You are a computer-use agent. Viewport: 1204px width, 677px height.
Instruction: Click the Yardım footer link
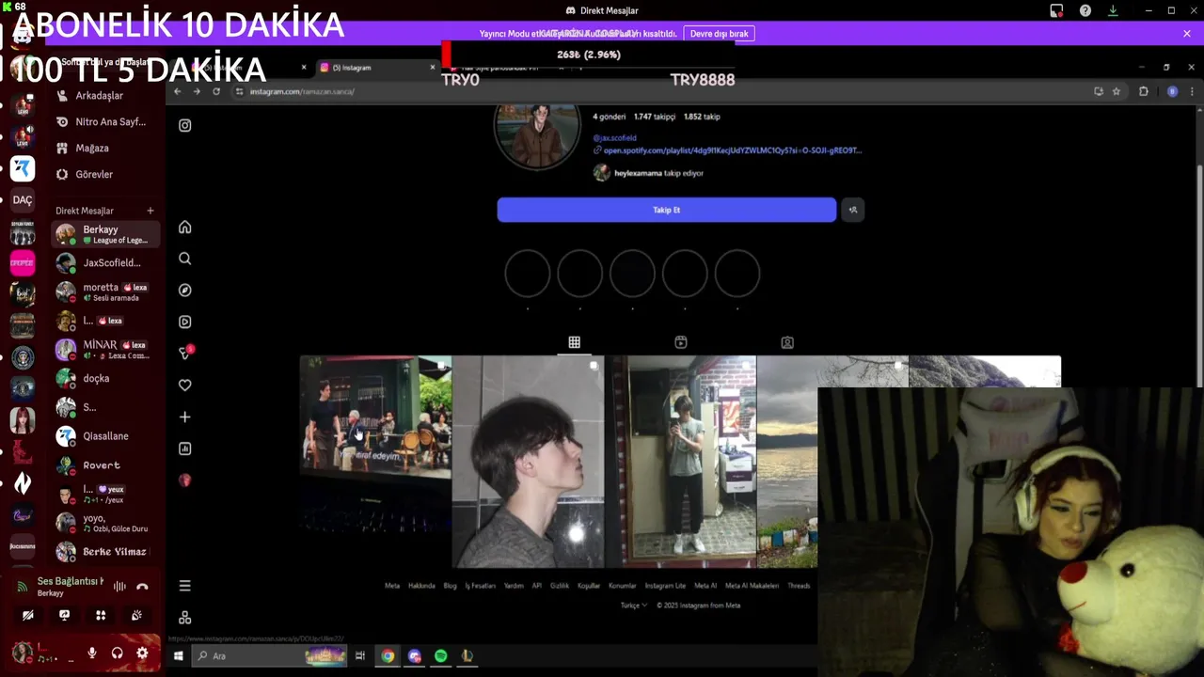[514, 586]
